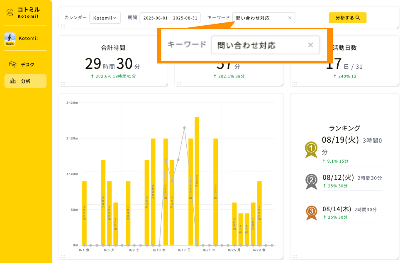Click the silver second place medal icon
Image resolution: width=405 pixels, height=263 pixels.
[x=312, y=181]
